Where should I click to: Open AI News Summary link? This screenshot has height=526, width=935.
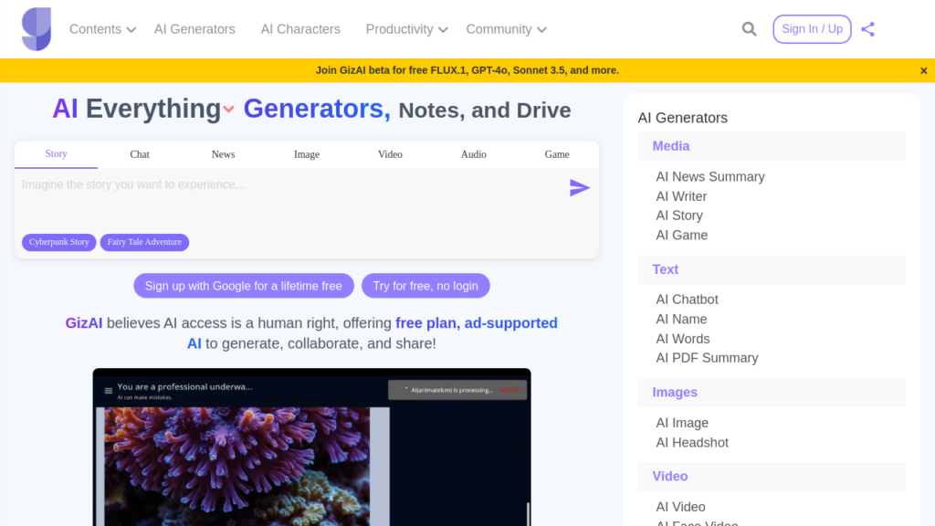pyautogui.click(x=709, y=176)
